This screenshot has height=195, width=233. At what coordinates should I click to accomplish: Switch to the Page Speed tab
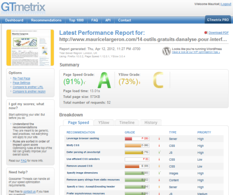click(78, 122)
